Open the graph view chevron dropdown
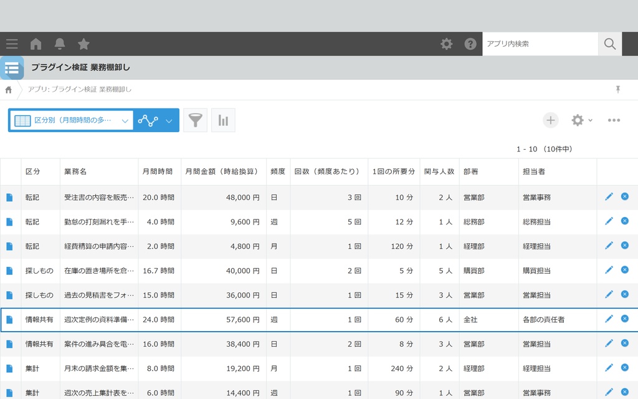 (169, 120)
